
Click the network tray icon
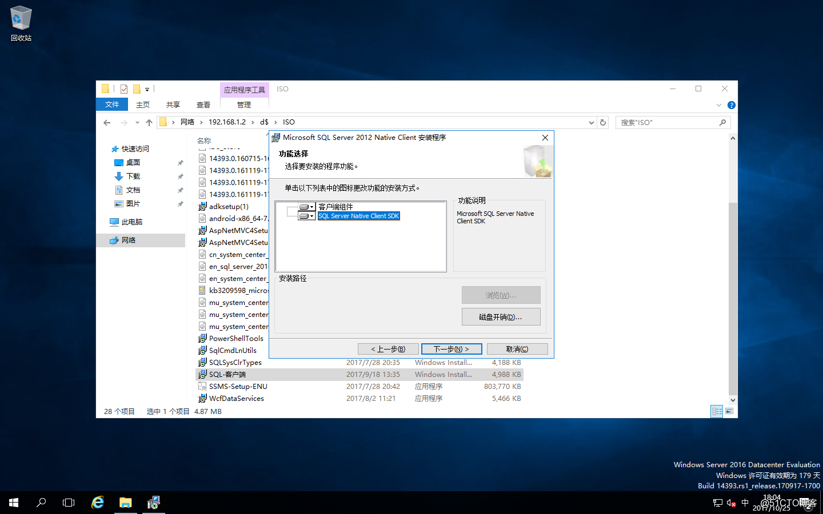click(x=718, y=503)
